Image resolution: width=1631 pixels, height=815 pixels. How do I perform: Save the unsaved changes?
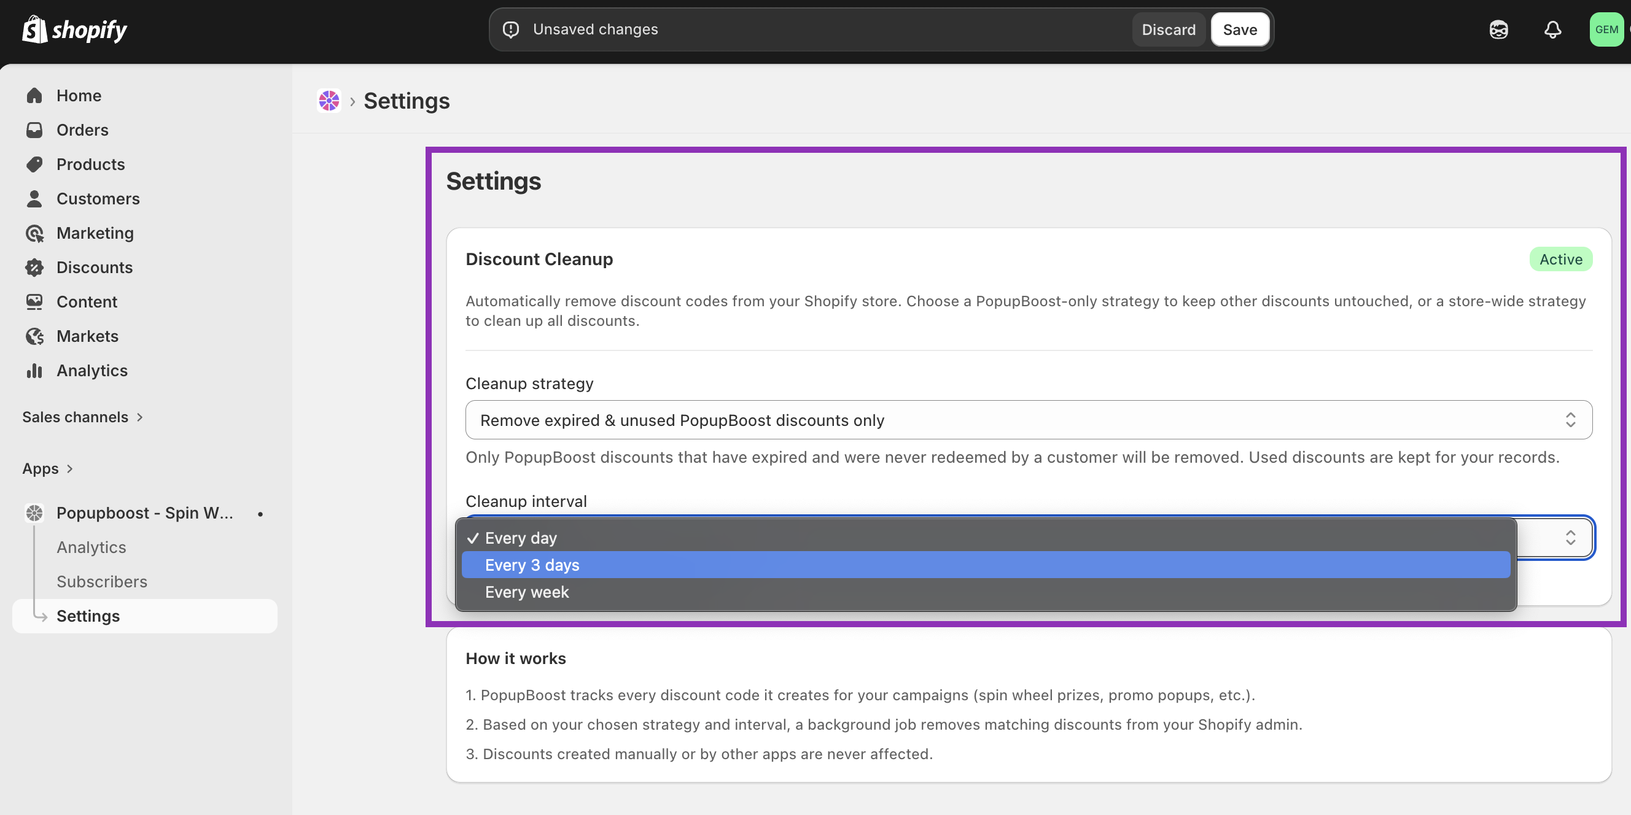click(1240, 29)
